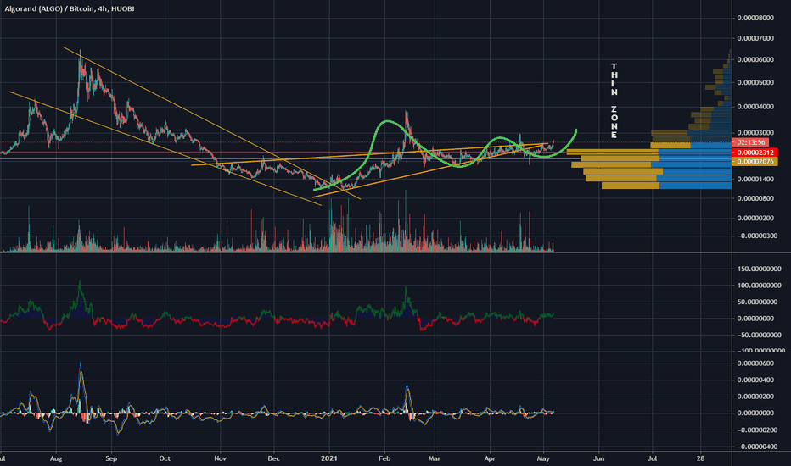Click the 100.00000000 oscillator axis value
791x466 pixels.
click(x=759, y=286)
